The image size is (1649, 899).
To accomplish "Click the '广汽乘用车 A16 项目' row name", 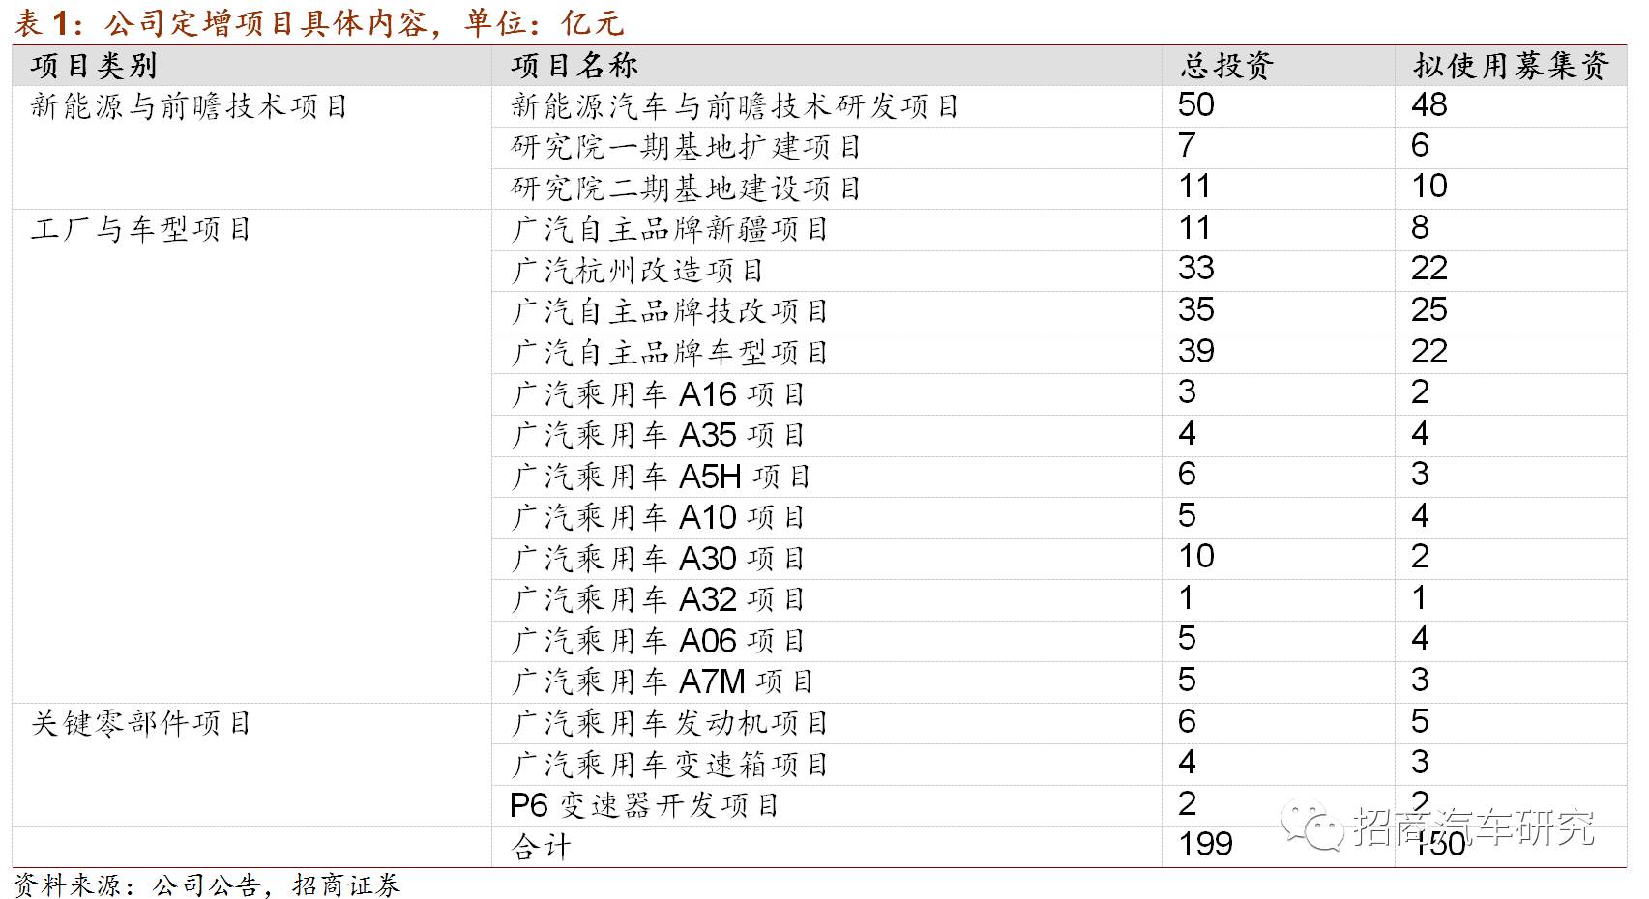I will (x=658, y=394).
